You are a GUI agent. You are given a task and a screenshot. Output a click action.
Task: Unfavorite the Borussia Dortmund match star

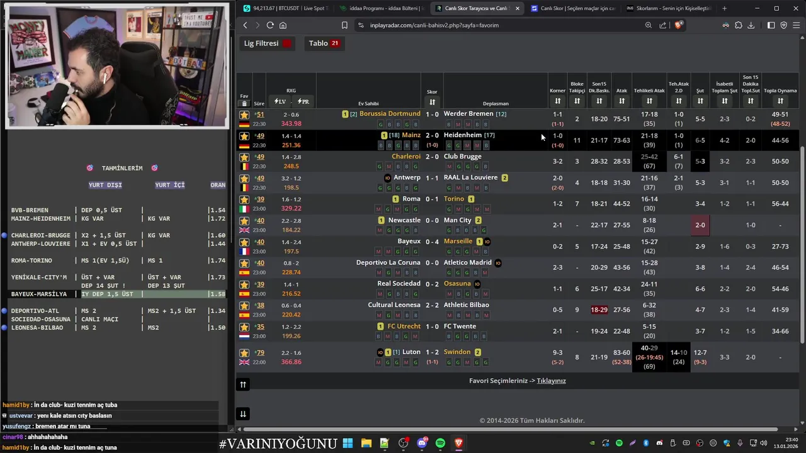coord(244,115)
